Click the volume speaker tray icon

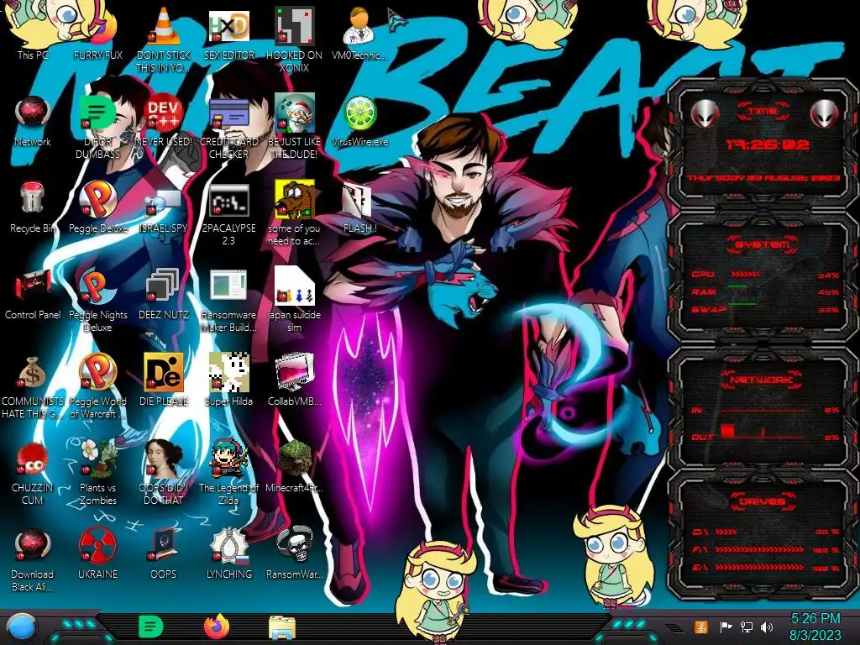(x=767, y=627)
